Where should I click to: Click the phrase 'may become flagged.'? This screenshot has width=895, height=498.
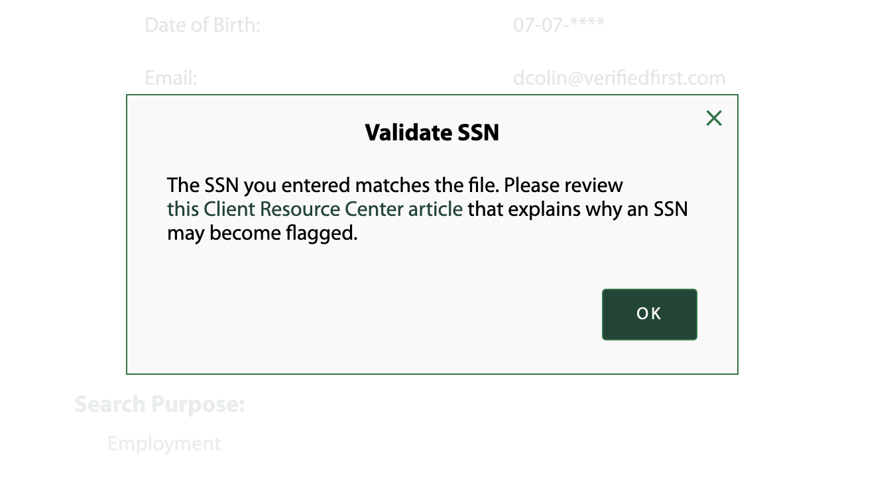pyautogui.click(x=262, y=234)
